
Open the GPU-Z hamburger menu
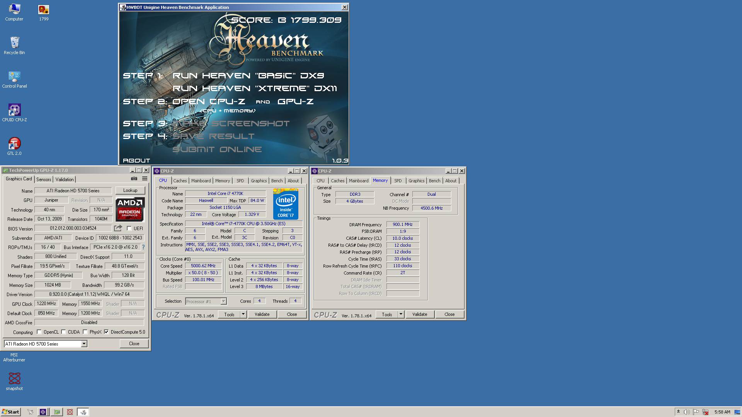click(145, 179)
